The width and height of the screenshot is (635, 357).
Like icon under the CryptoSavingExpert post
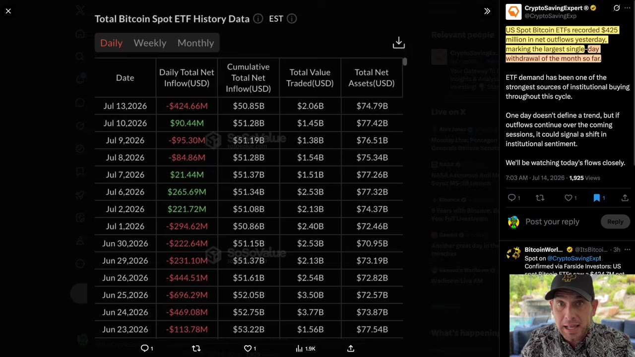pyautogui.click(x=569, y=198)
